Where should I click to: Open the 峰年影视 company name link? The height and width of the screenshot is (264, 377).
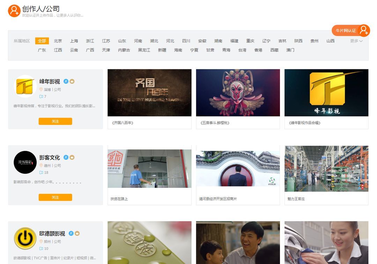pyautogui.click(x=50, y=82)
